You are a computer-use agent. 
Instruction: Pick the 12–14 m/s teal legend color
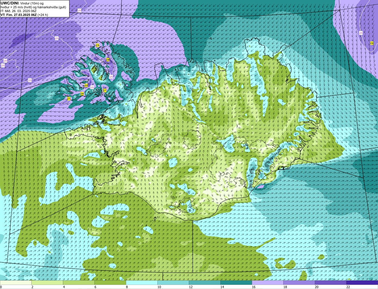(205, 282)
